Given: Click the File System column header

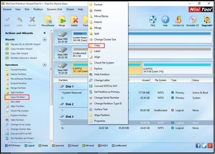Looking at the screenshot, I should [160, 80].
